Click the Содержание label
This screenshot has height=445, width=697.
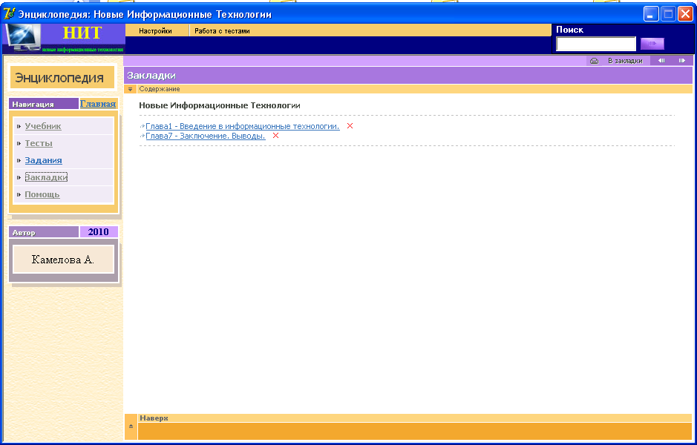[160, 89]
